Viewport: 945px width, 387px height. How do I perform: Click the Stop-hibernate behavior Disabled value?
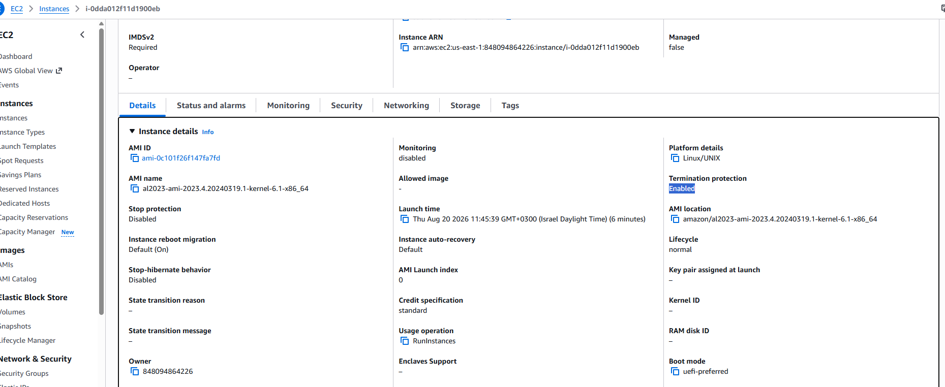(x=142, y=280)
